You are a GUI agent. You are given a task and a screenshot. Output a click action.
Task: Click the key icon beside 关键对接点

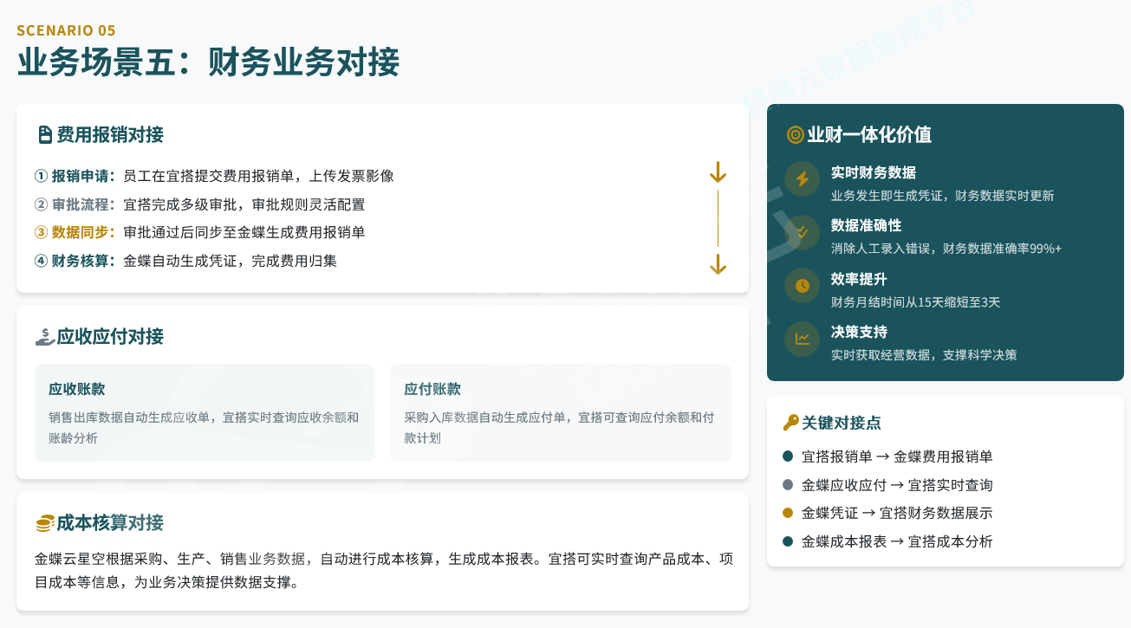[x=790, y=423]
